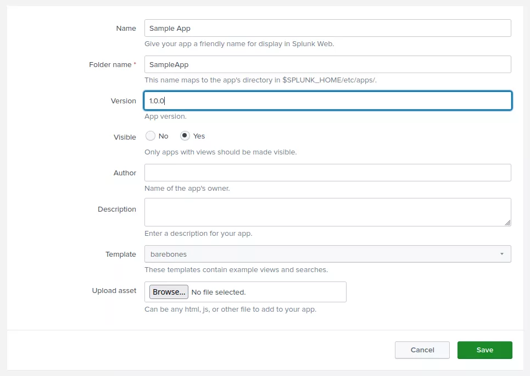
Task: Click the 'No file selected.' text
Action: [x=219, y=292]
